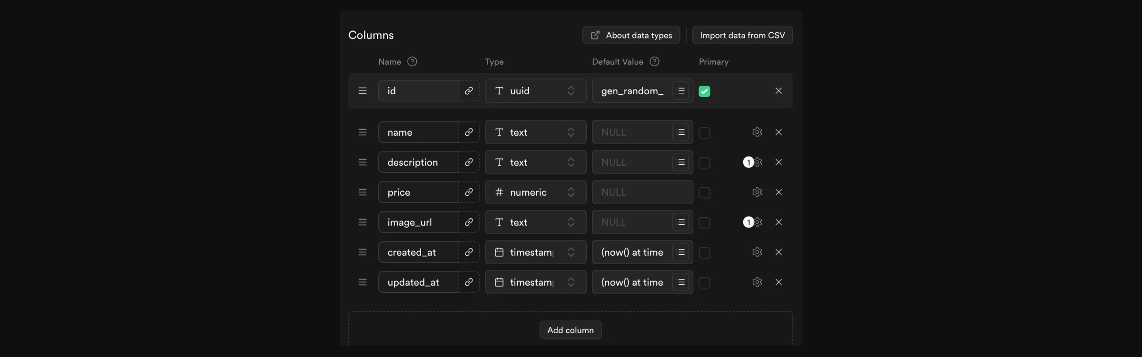This screenshot has height=357, width=1142.
Task: Click price default value NULL field
Action: coord(642,192)
